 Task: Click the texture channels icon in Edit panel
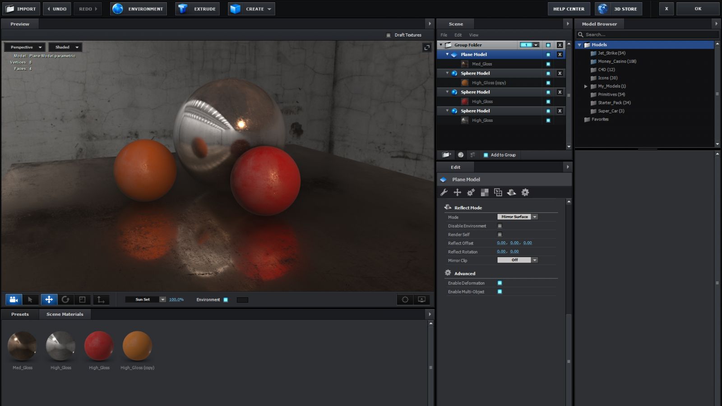click(x=484, y=192)
